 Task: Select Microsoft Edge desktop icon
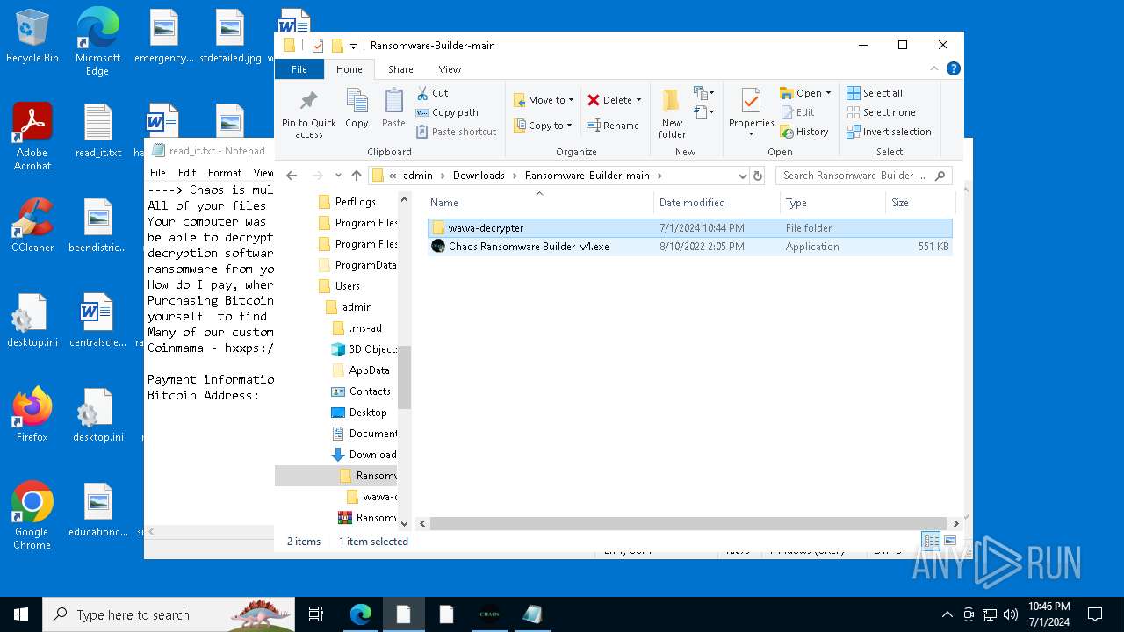pos(97,42)
